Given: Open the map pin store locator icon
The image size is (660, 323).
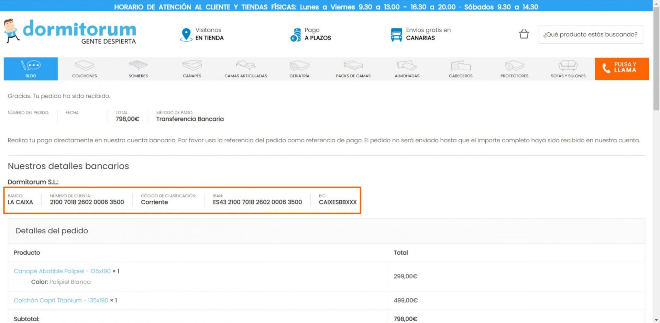Looking at the screenshot, I should point(186,35).
